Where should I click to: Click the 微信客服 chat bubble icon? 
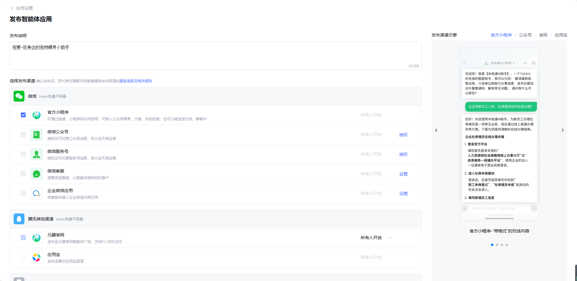tap(37, 174)
